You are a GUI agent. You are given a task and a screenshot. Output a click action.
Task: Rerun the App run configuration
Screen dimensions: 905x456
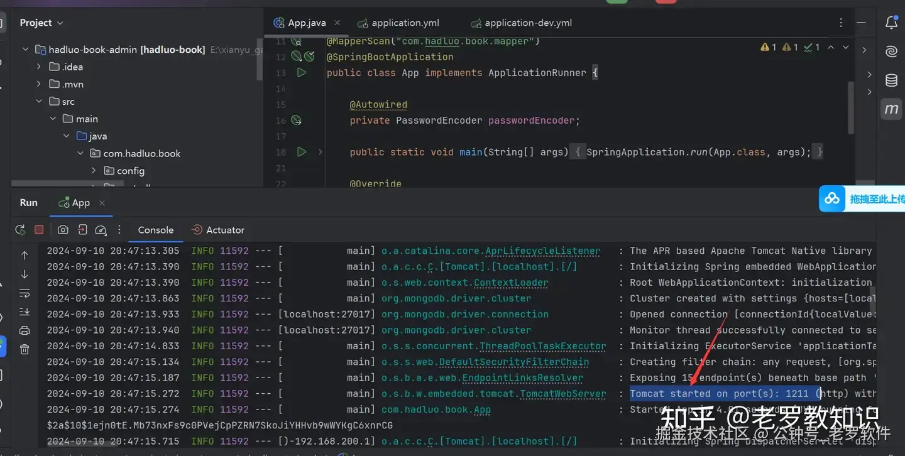(x=20, y=230)
